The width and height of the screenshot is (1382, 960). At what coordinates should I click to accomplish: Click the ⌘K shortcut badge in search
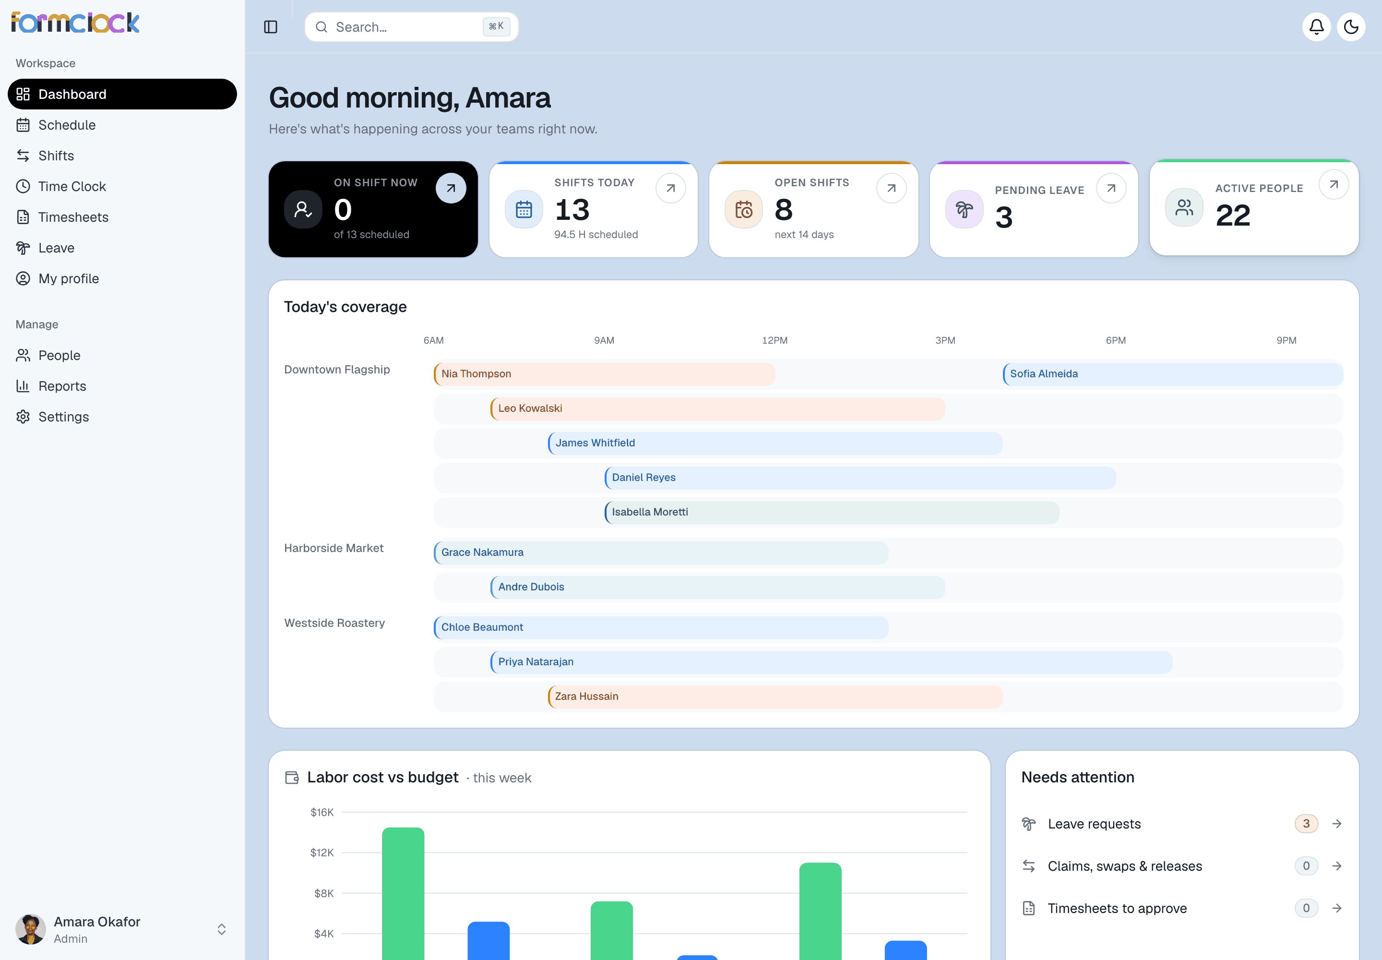pos(496,26)
